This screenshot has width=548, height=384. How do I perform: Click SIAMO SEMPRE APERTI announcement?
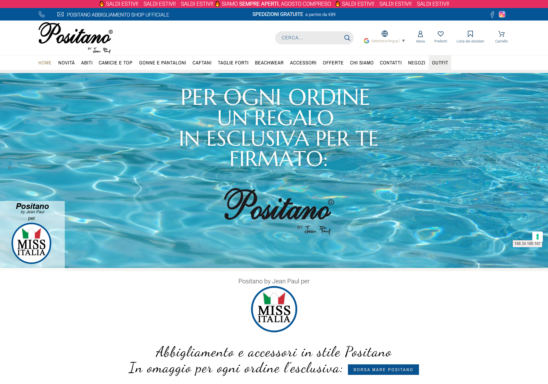pyautogui.click(x=276, y=4)
